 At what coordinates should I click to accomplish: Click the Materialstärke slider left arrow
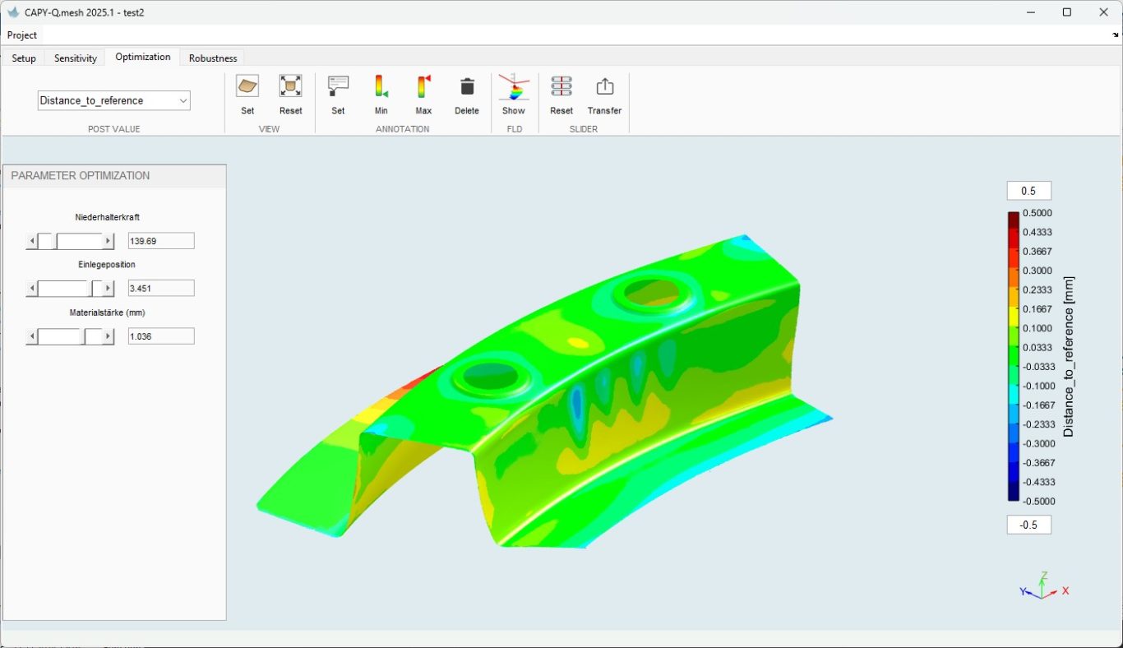pos(32,336)
